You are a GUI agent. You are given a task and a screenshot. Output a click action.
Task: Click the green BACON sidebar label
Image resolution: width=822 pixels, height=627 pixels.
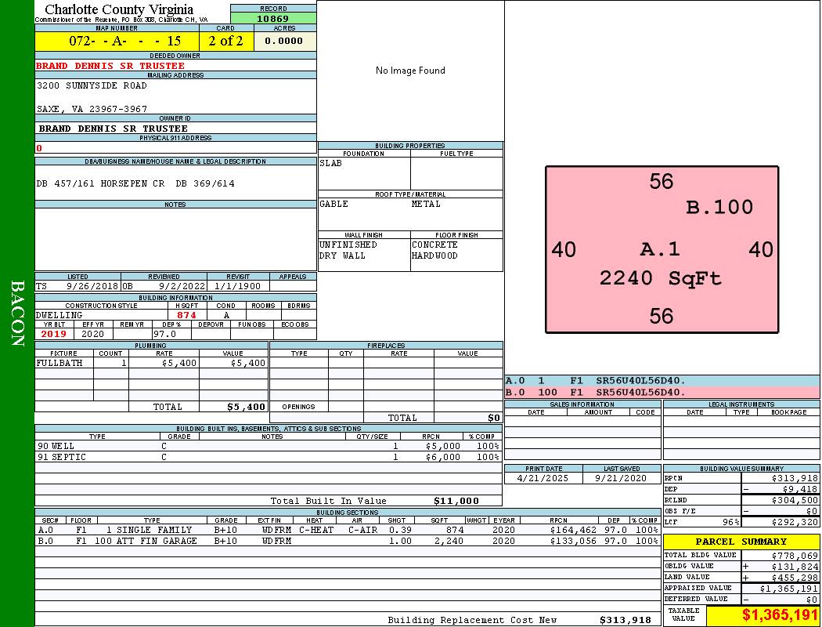pyautogui.click(x=17, y=313)
